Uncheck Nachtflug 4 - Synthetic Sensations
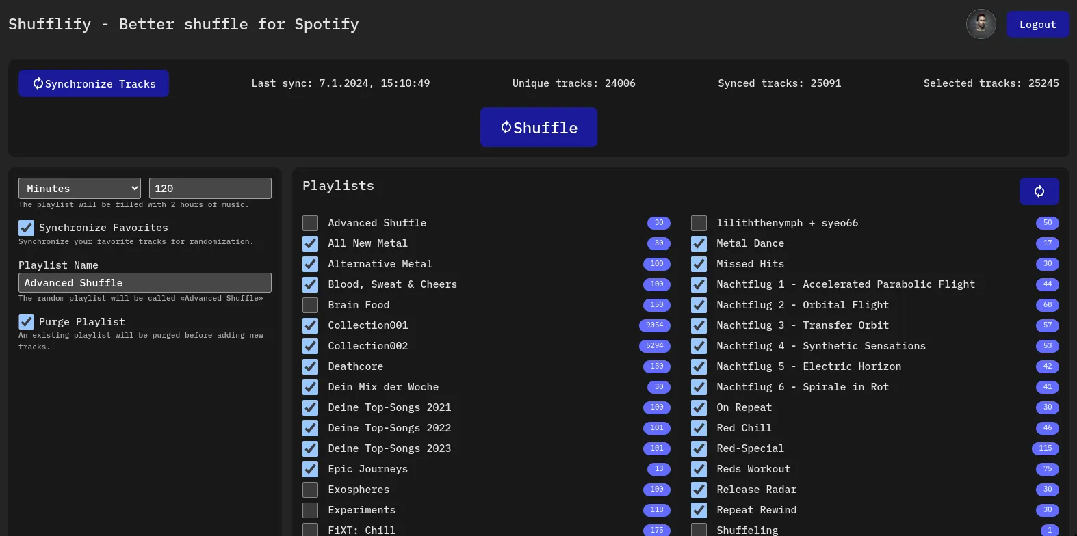 (x=699, y=346)
